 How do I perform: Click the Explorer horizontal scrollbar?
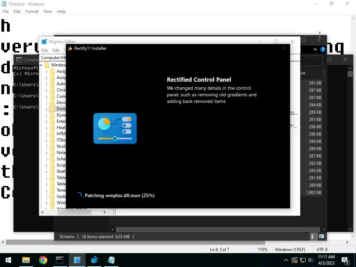coord(218,229)
